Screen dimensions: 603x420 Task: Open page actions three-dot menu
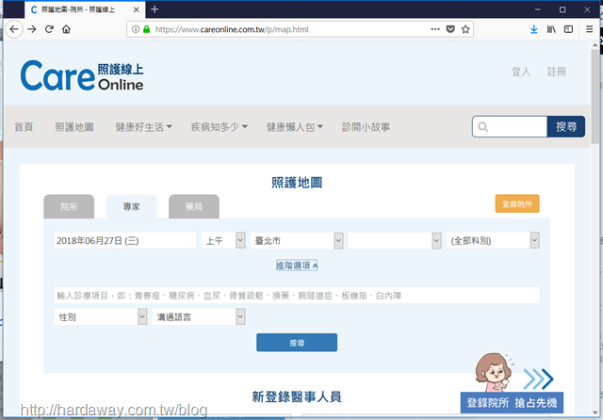pyautogui.click(x=435, y=29)
